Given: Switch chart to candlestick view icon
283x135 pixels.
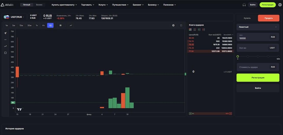Looking at the screenshot, I should tap(60, 25).
